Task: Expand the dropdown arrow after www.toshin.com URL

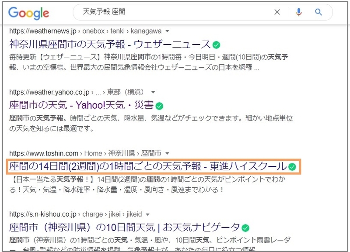Action: click(167, 153)
